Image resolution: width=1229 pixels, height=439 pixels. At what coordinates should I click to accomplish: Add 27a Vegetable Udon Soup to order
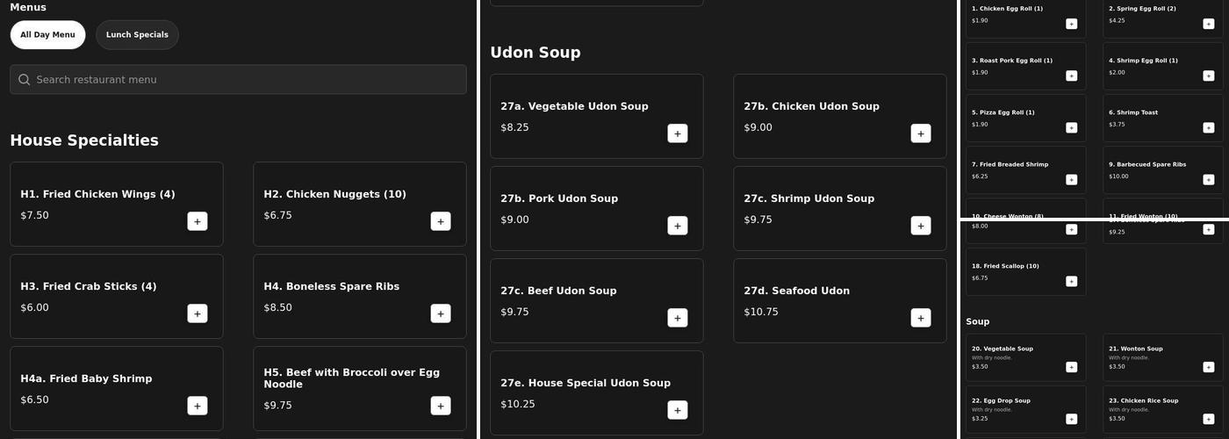(x=677, y=133)
